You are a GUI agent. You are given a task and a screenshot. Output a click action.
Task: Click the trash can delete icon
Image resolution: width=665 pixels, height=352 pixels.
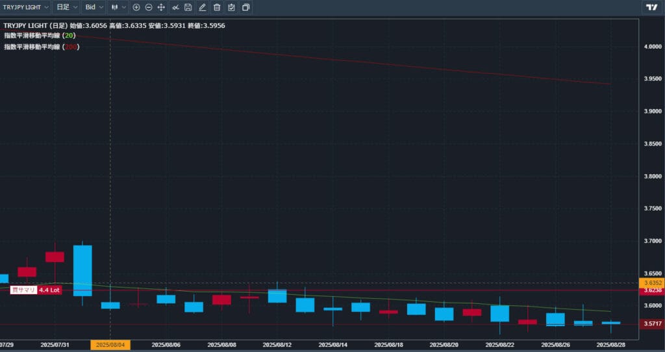[217, 7]
